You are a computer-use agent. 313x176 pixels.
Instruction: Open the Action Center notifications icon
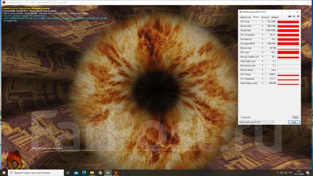click(308, 173)
